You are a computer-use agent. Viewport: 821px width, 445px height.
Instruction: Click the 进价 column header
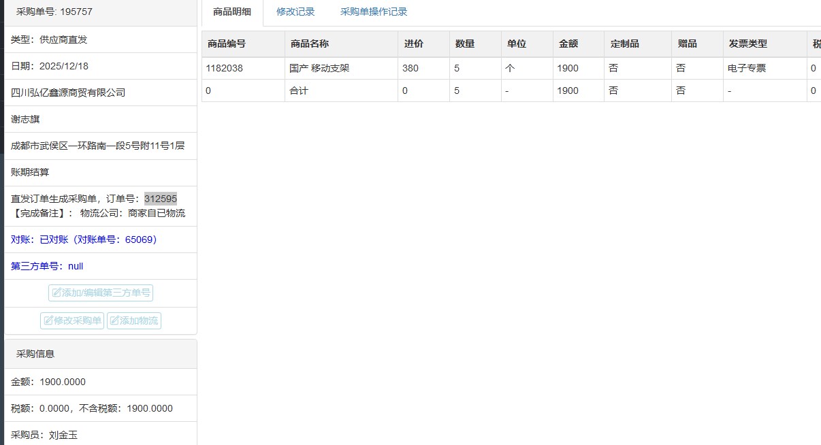(x=413, y=44)
